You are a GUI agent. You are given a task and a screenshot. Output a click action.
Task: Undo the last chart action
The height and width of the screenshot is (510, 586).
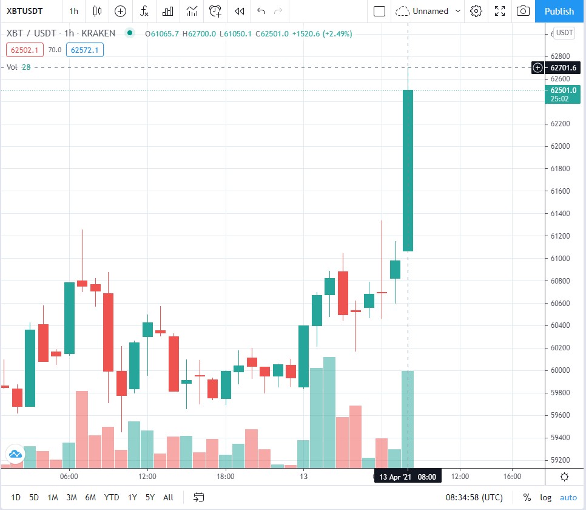261,11
